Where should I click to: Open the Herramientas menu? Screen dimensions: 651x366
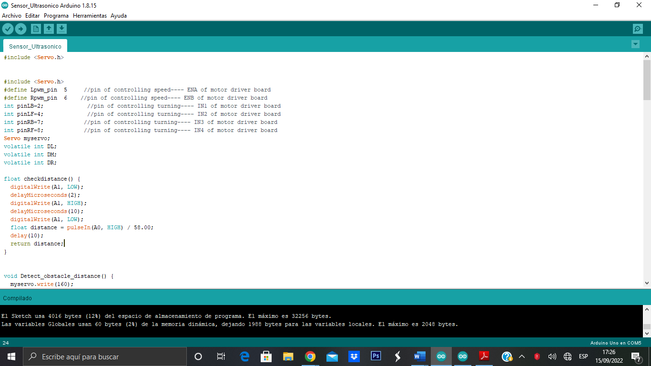90,16
